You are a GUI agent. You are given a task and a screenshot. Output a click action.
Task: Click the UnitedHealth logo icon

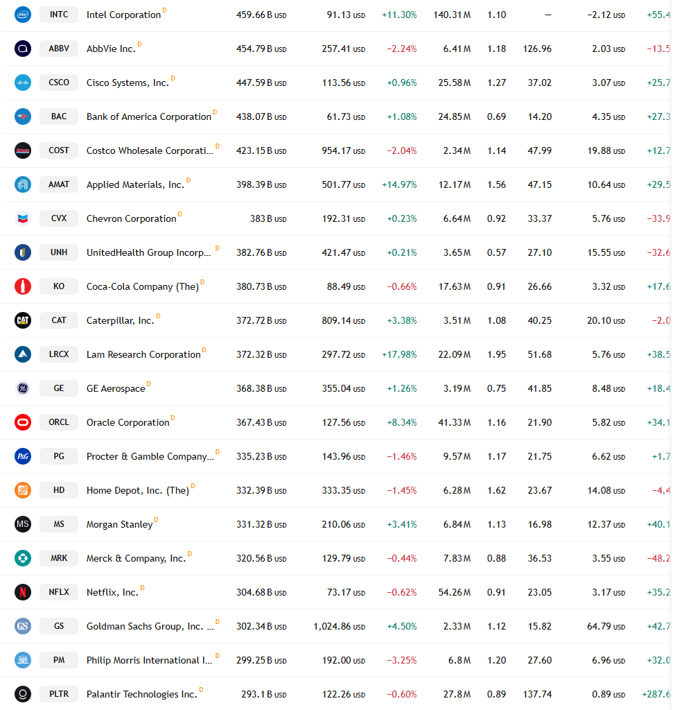point(23,252)
